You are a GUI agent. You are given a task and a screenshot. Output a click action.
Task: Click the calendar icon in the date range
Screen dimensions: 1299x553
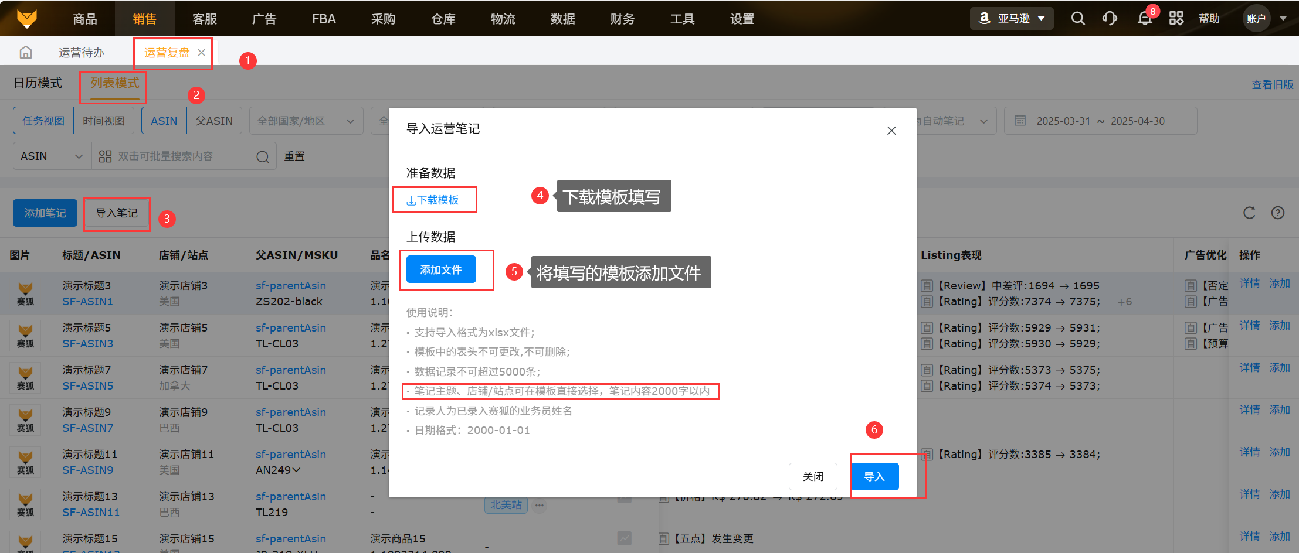[1020, 121]
